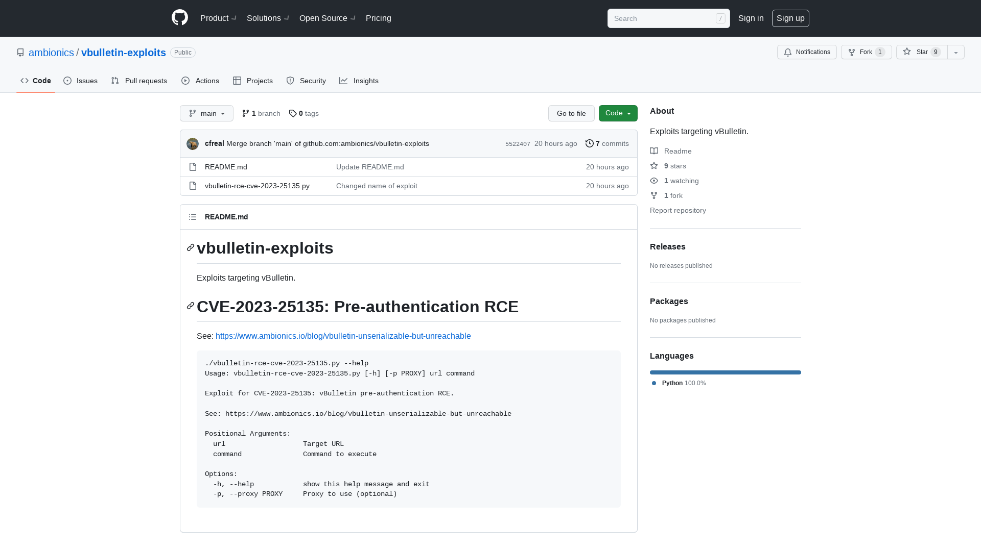
Task: Focus the Search input field
Action: pos(668,18)
